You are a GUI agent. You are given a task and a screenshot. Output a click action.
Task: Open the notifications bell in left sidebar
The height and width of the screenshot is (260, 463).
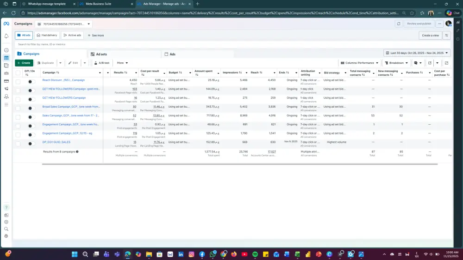pyautogui.click(x=6, y=36)
